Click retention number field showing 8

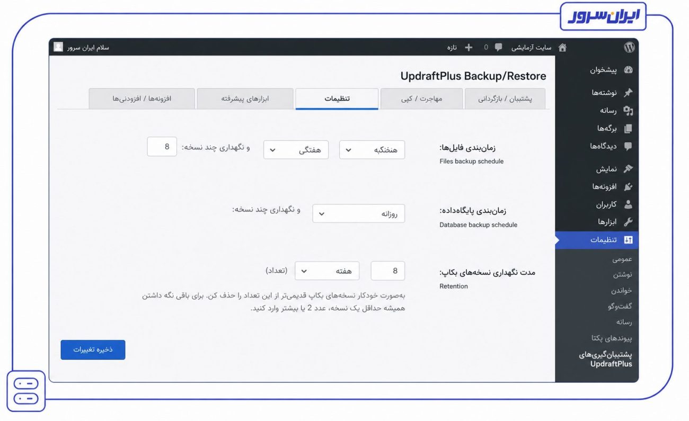tap(388, 271)
